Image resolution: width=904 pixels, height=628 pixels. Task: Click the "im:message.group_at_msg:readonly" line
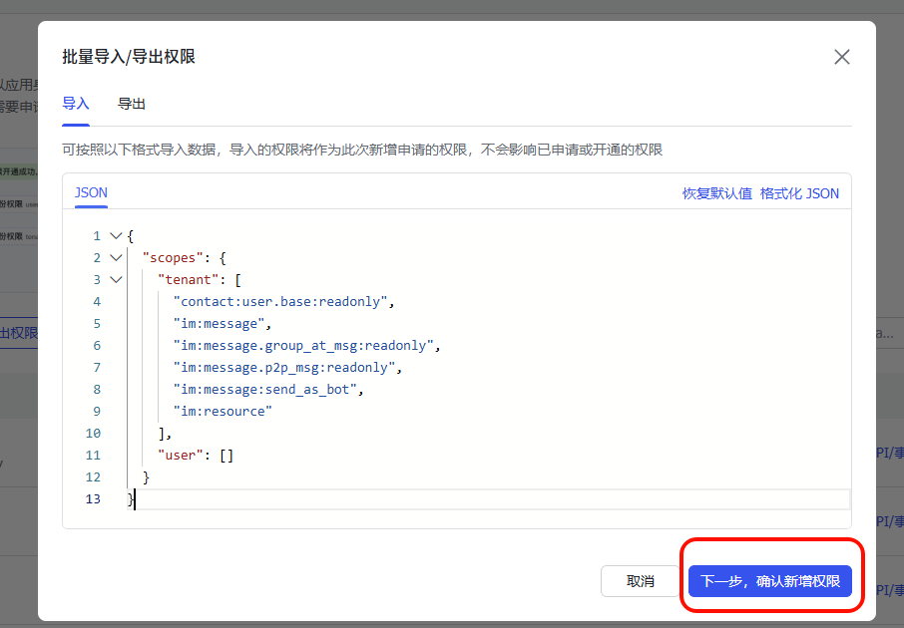[306, 345]
